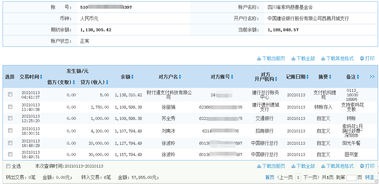Tick checkbox for 苏全秀 transaction
The width and height of the screenshot is (379, 184).
point(10,118)
